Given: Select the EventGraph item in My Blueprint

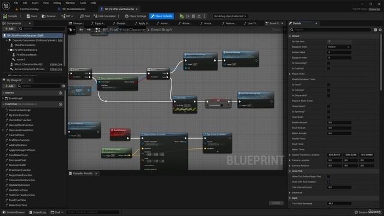Looking at the screenshot, I should coord(16,98).
